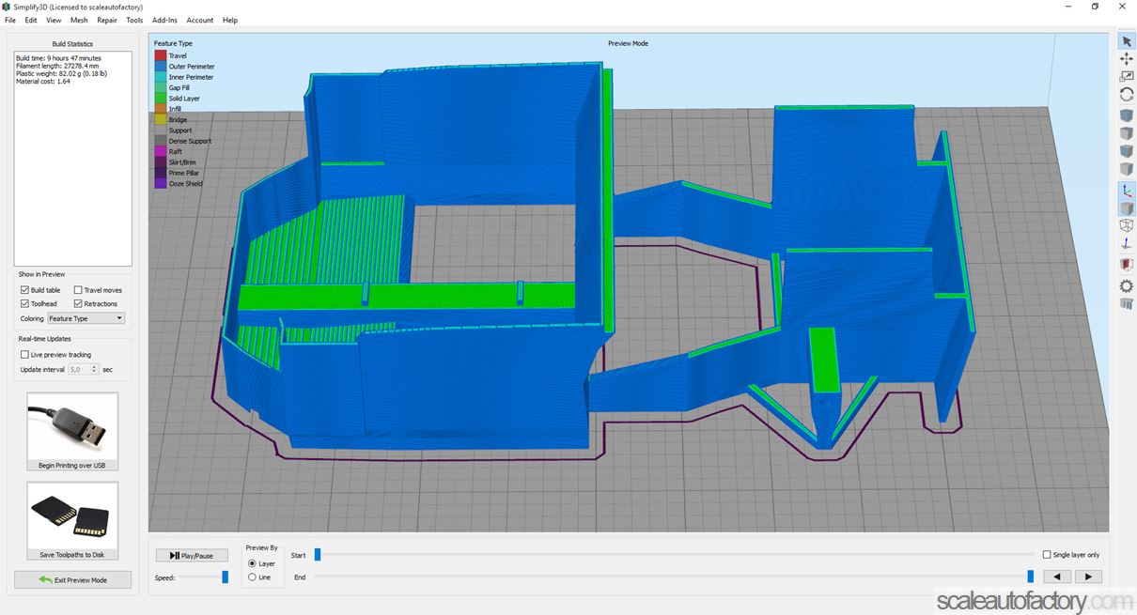Screen dimensions: 1137x615
Task: Open the View menu
Action: [x=54, y=20]
